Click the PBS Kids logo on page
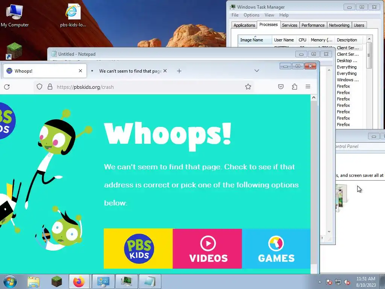The width and height of the screenshot is (385, 289). point(7,121)
